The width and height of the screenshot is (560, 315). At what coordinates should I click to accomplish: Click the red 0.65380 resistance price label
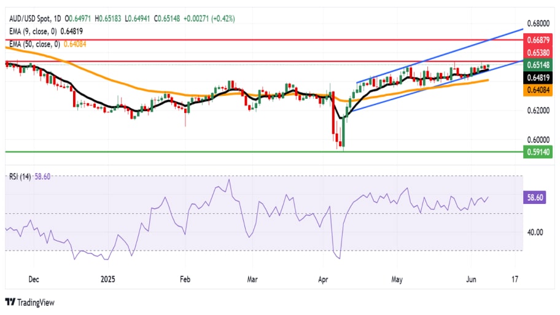pyautogui.click(x=538, y=53)
